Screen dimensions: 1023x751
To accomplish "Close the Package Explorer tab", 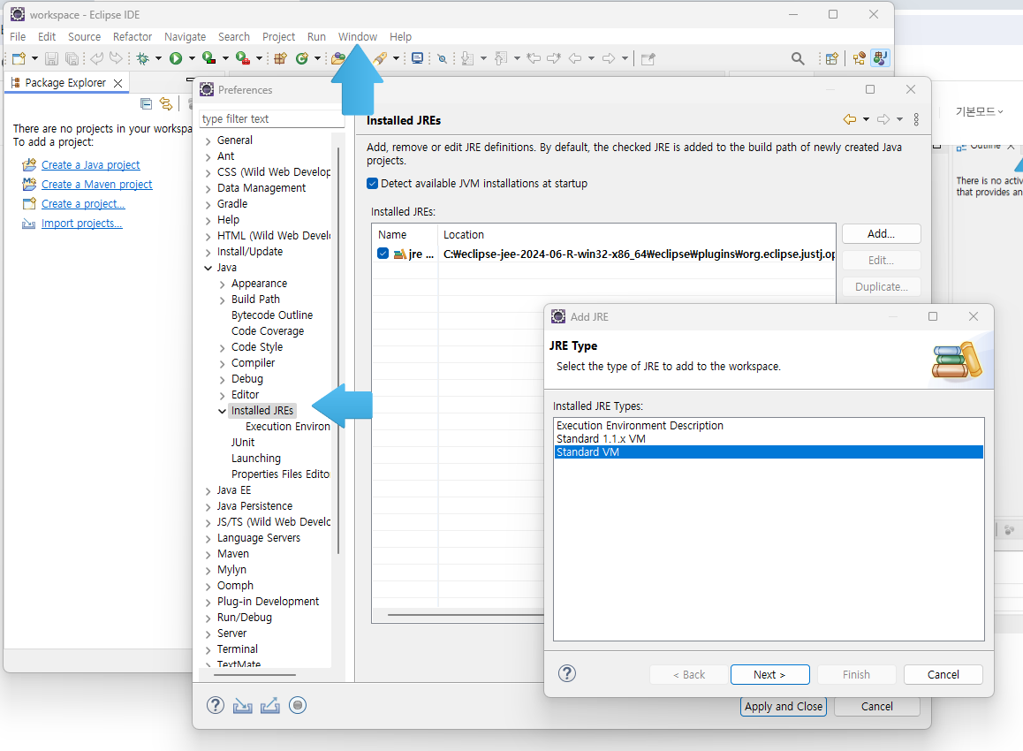I will pyautogui.click(x=117, y=83).
